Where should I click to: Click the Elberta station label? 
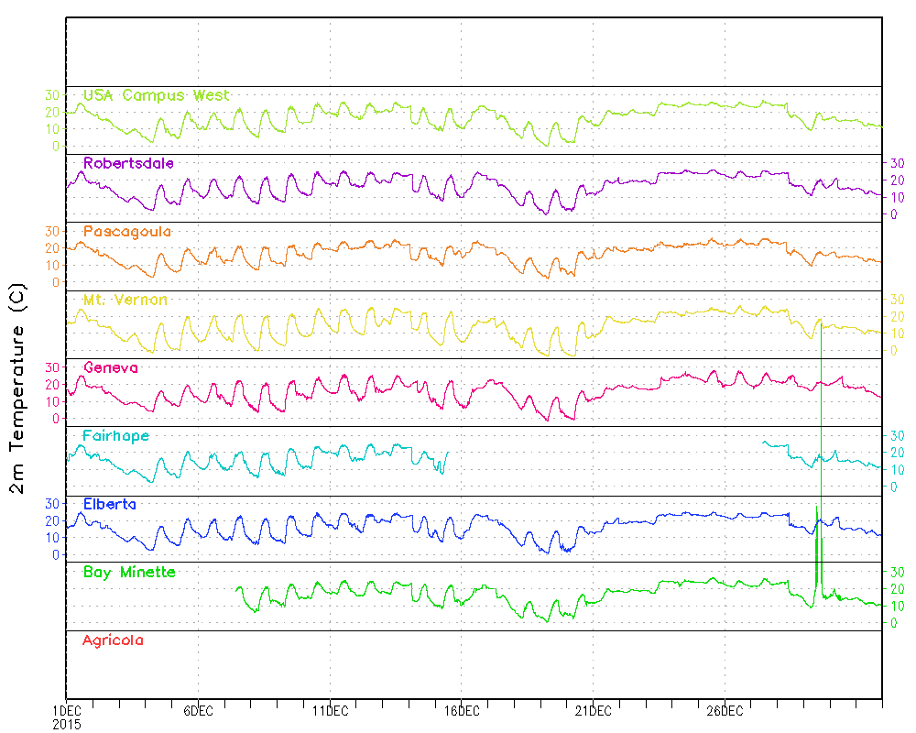pyautogui.click(x=110, y=504)
